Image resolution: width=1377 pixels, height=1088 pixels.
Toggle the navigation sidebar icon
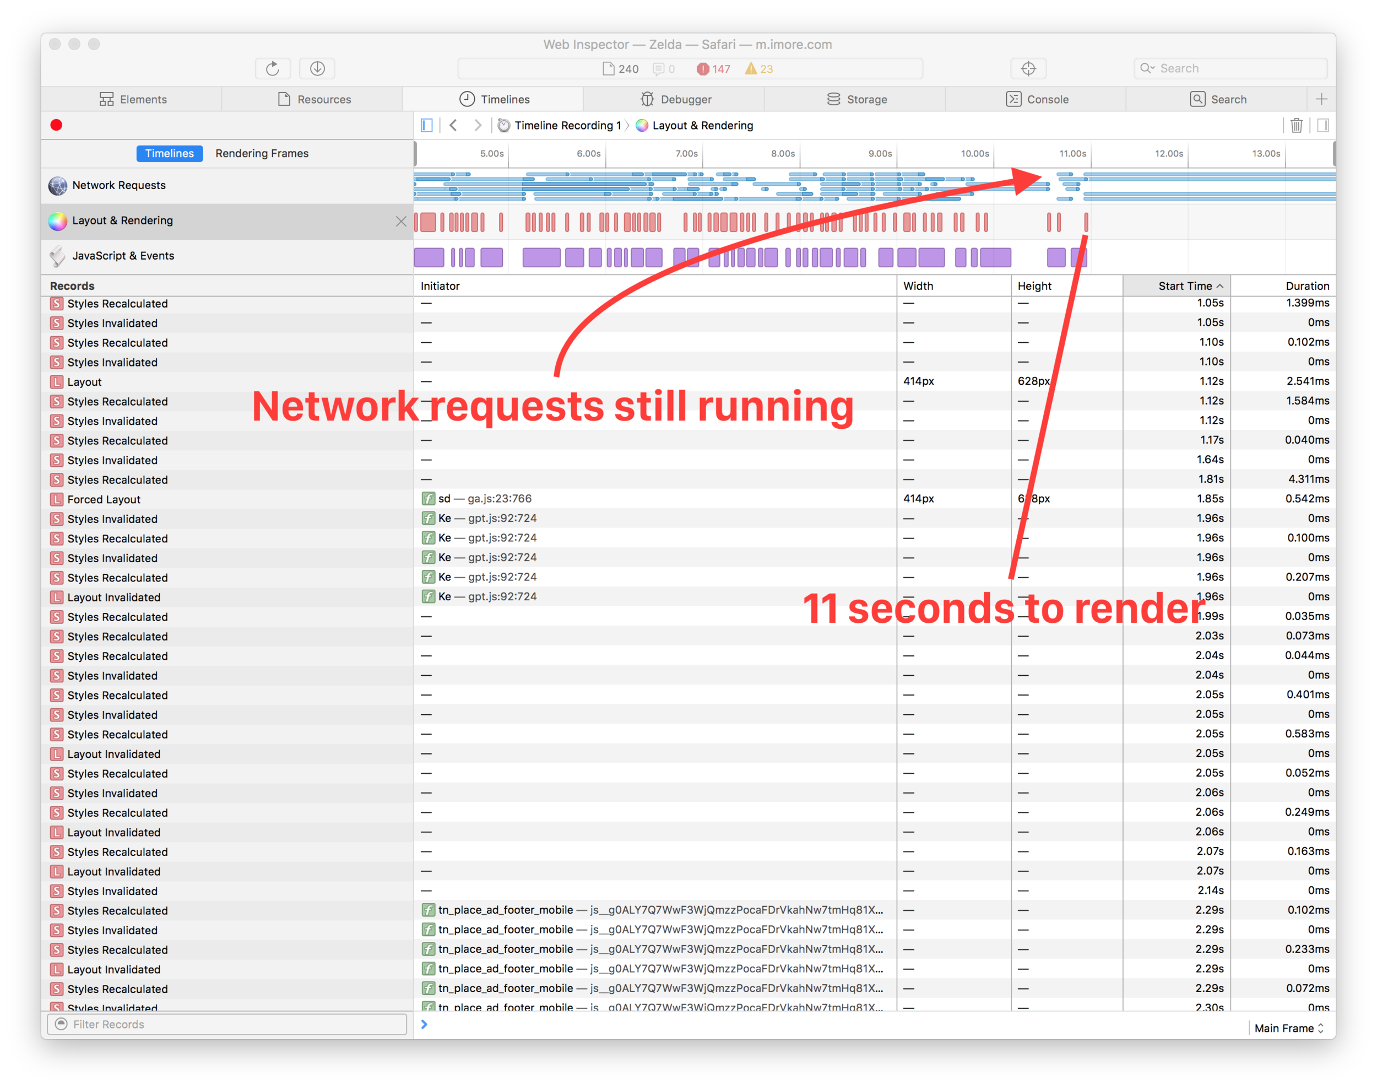426,126
